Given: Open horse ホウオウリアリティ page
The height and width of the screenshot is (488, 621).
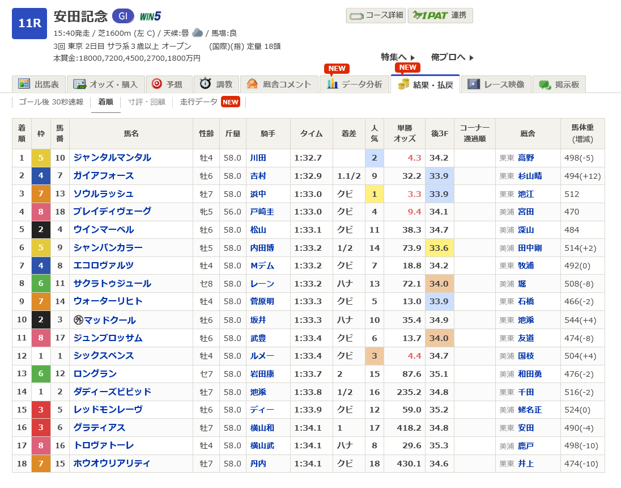Looking at the screenshot, I should tap(112, 463).
